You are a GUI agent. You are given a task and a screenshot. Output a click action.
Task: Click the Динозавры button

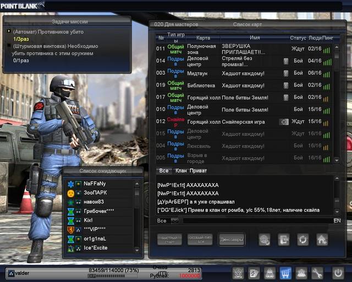(232, 240)
